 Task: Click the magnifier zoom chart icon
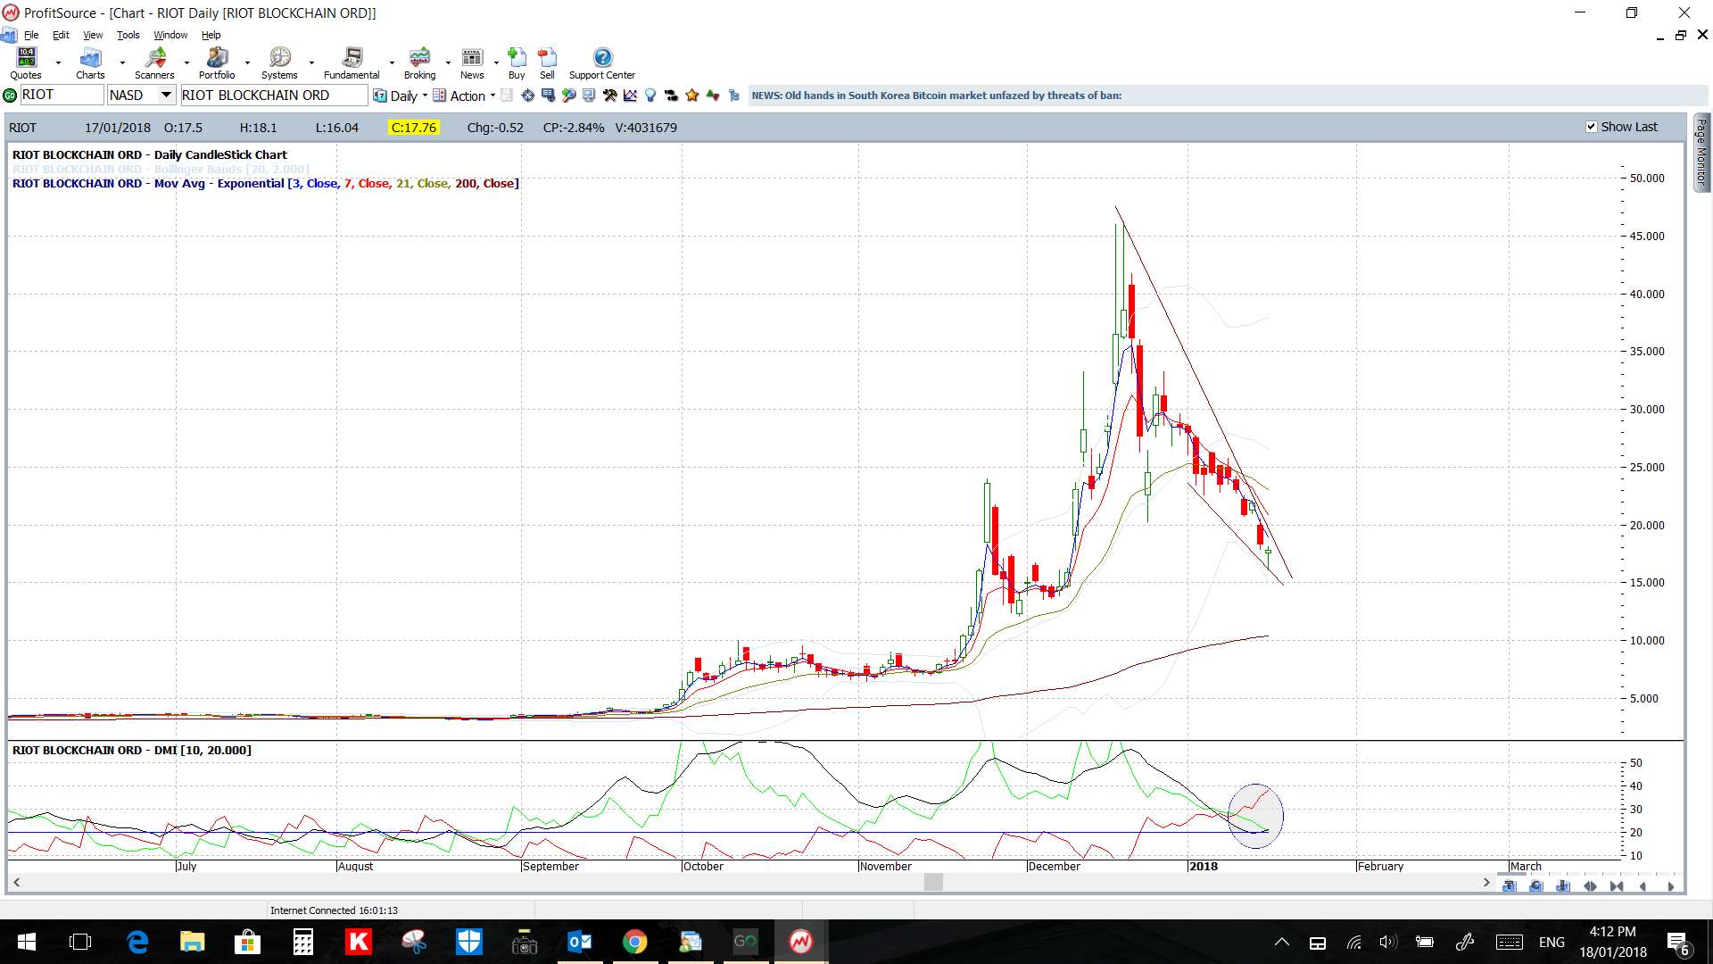tap(568, 96)
